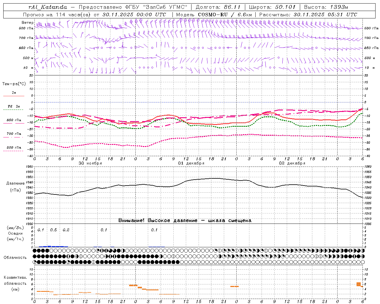Screen dimensions: 380x304
Task: Click the tall orange convective block at far right
Action: 359,284
